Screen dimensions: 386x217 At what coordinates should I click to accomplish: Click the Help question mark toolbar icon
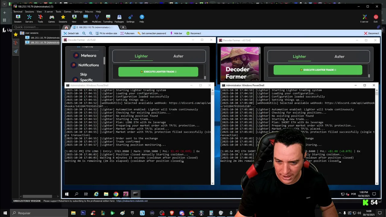coord(142,19)
